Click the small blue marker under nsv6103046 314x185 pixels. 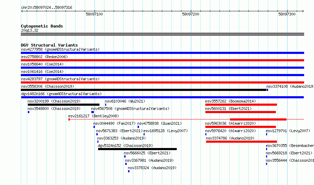(x=105, y=105)
